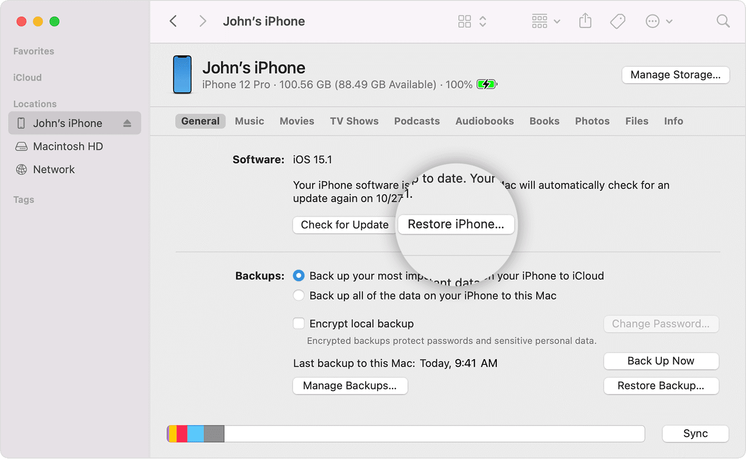Click the 'Last backup to this Mac' text

point(353,363)
